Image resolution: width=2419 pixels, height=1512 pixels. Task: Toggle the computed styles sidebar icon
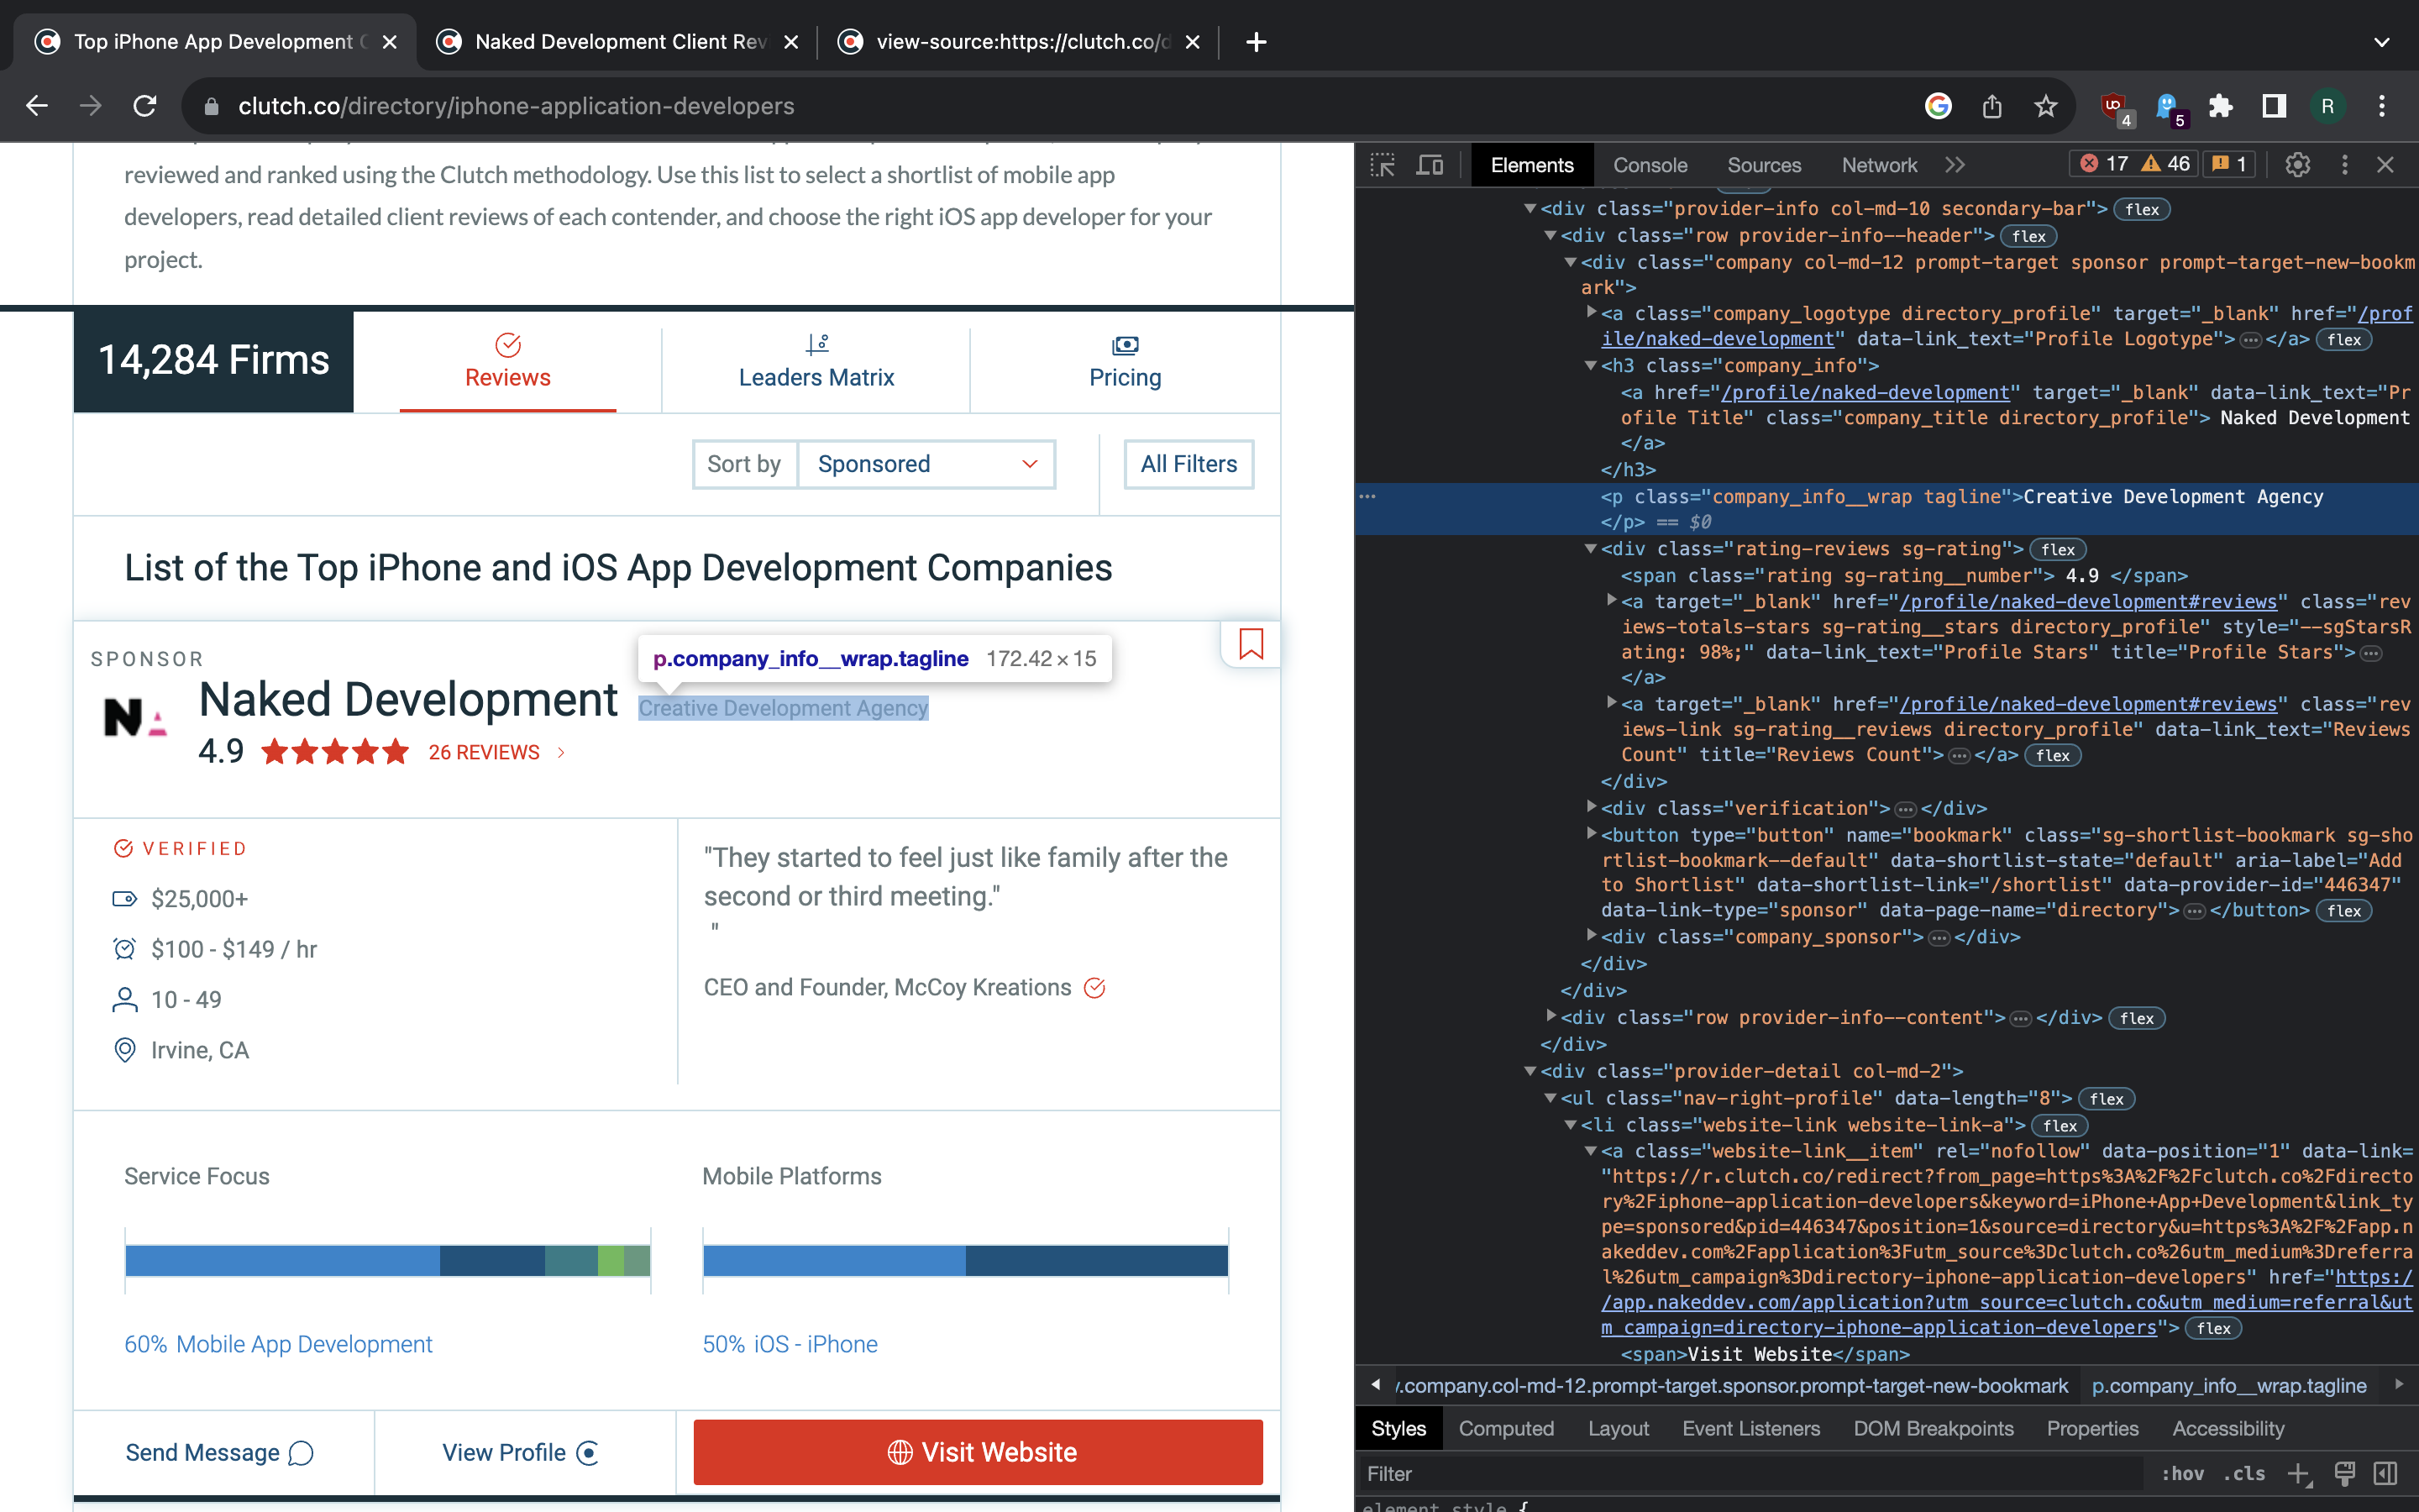[x=2386, y=1473]
